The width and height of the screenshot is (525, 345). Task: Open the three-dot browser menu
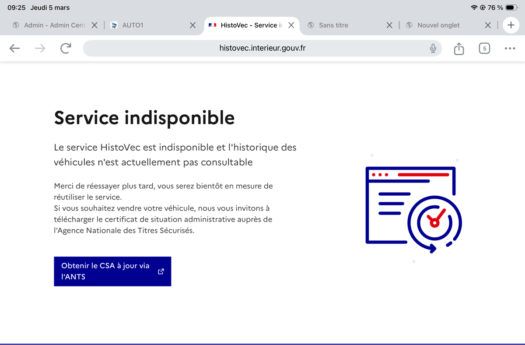(510, 48)
